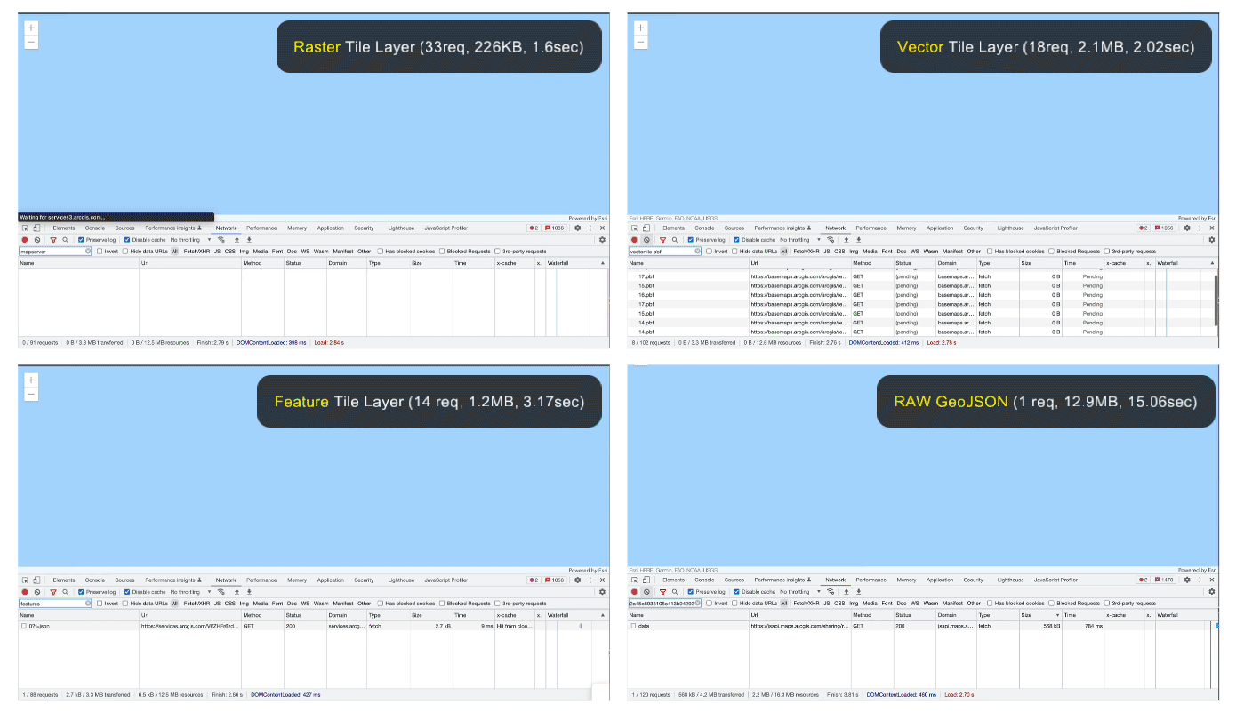Click Size column sort arrow in GeoJSON panel
This screenshot has height=720, width=1236.
(1057, 615)
